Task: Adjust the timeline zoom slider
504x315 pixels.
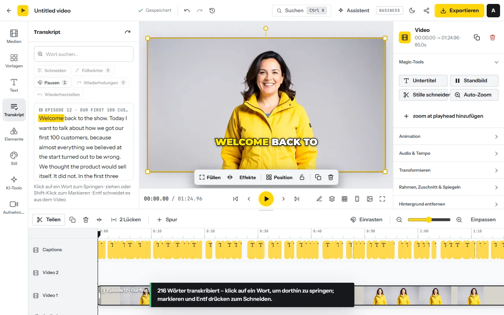Action: pos(429,220)
